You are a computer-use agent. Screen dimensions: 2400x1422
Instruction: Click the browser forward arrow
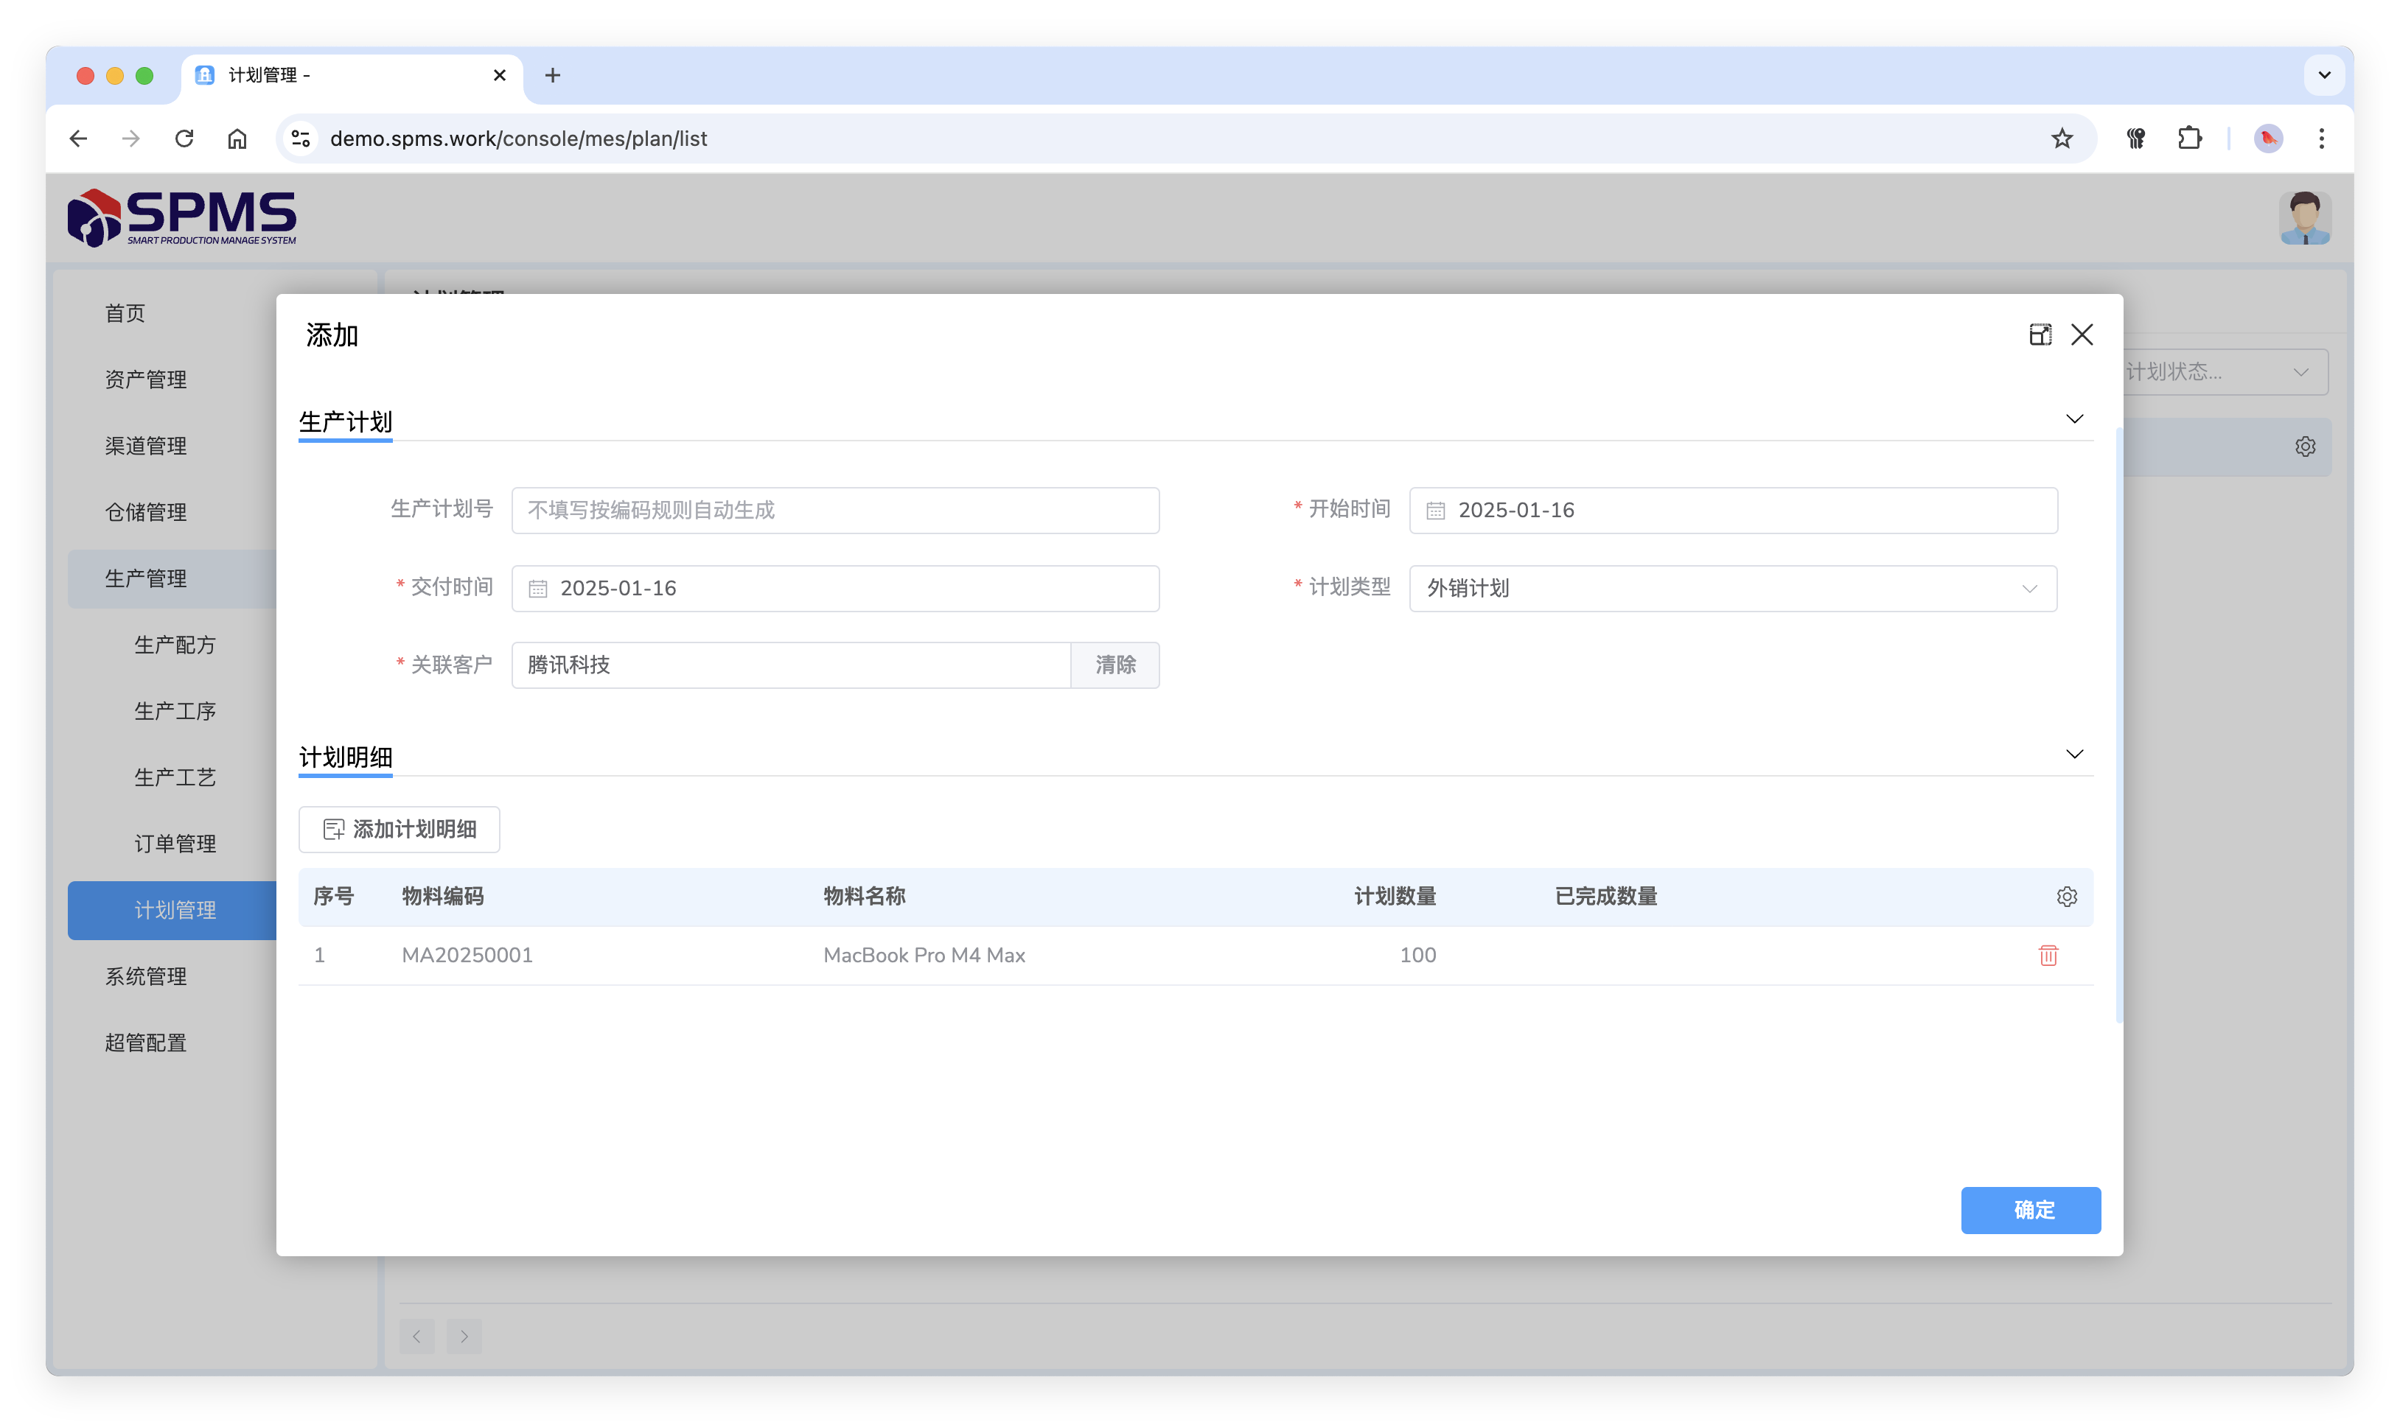(131, 139)
